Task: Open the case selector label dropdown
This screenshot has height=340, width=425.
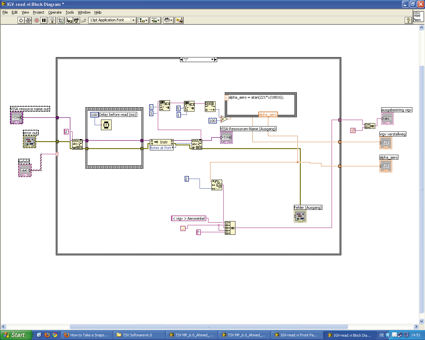Action: (x=212, y=60)
